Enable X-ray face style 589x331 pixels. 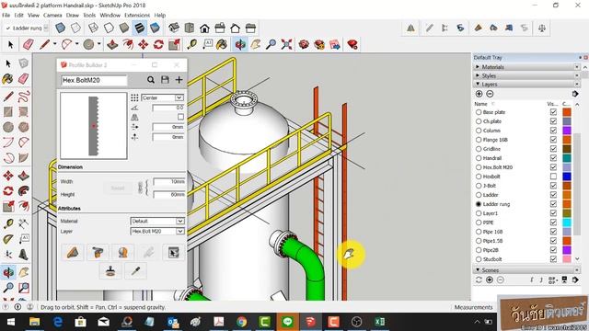tap(60, 29)
